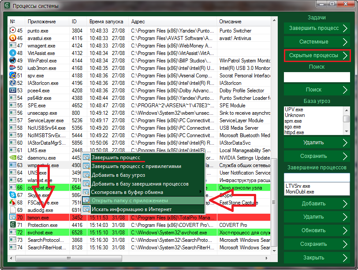Click the horizontal scrollbar right arrow

(x=266, y=258)
